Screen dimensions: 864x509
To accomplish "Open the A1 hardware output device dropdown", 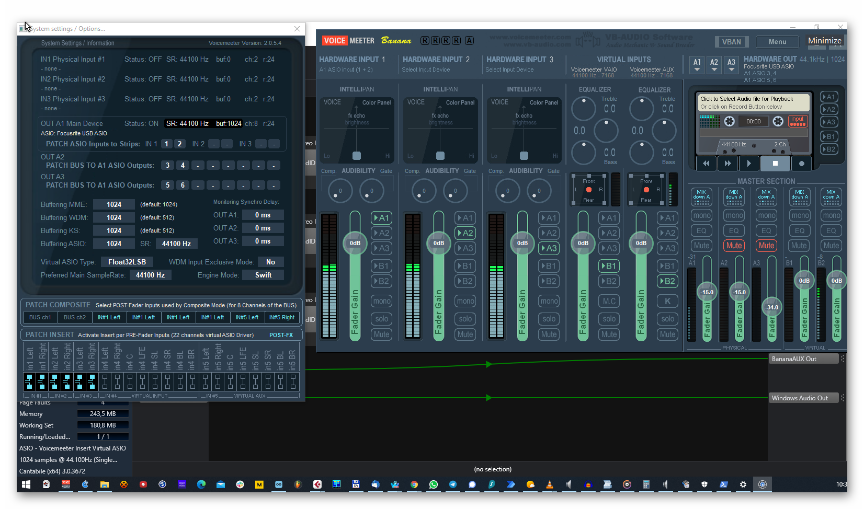I will click(x=697, y=64).
